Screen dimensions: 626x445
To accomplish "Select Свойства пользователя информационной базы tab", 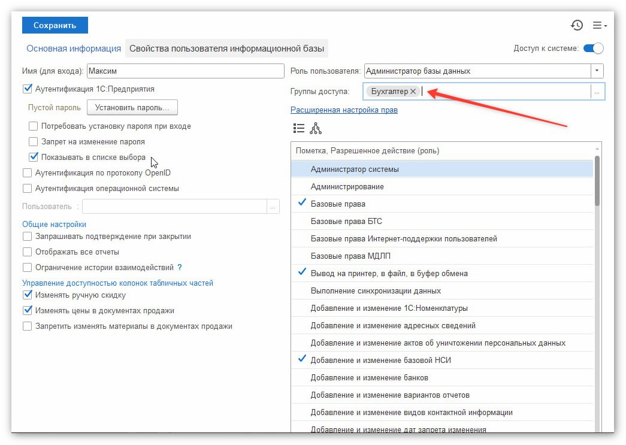I will point(226,49).
